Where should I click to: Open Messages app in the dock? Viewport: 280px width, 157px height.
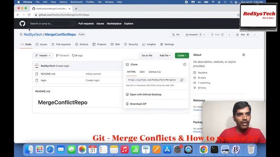[x=71, y=149]
